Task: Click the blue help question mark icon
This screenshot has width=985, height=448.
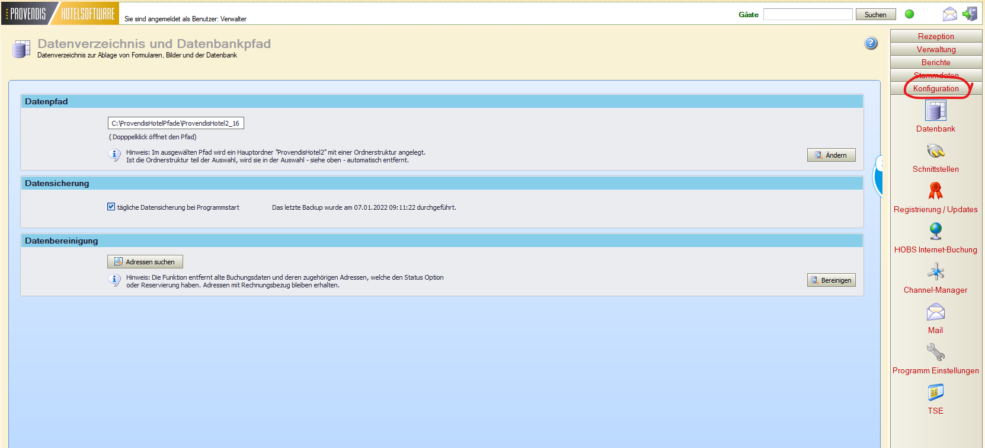Action: [871, 43]
